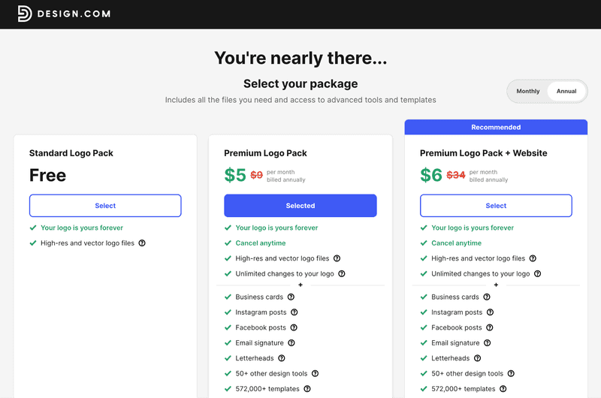Click the Selected button for Premium Logo Pack
This screenshot has width=601, height=398.
coord(300,206)
